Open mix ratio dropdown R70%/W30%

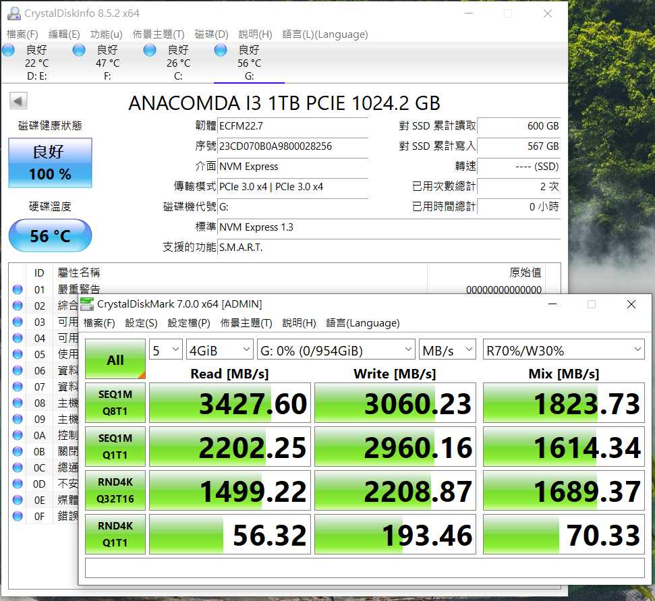coord(563,349)
